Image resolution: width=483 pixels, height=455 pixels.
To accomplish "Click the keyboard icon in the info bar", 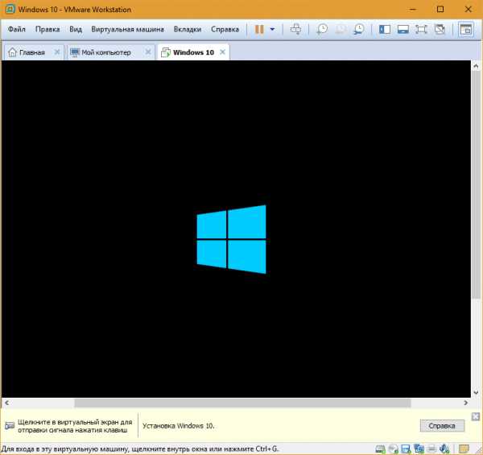I will 10,426.
